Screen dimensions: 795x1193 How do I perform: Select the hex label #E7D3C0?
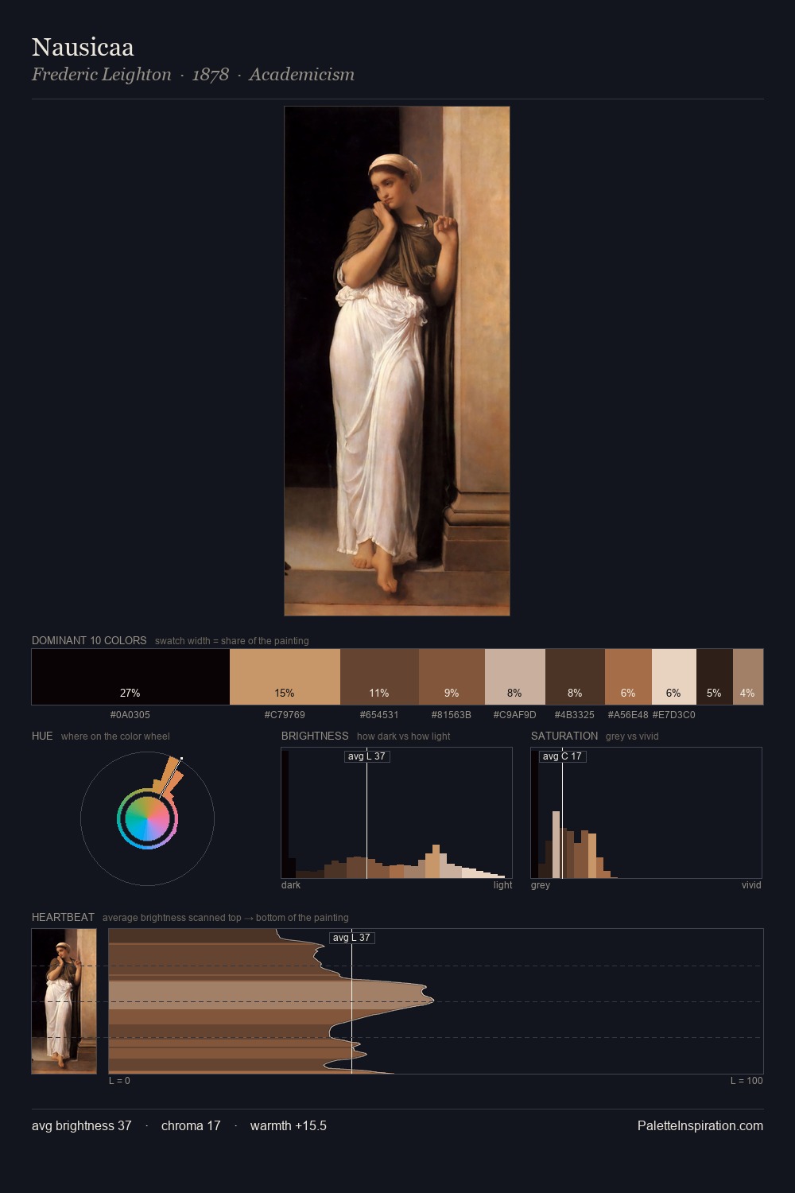(x=674, y=715)
